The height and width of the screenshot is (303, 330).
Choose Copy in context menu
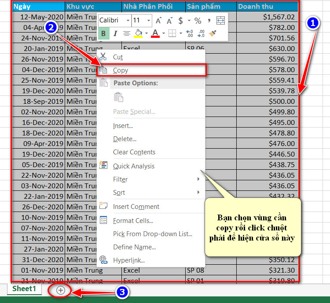point(151,70)
